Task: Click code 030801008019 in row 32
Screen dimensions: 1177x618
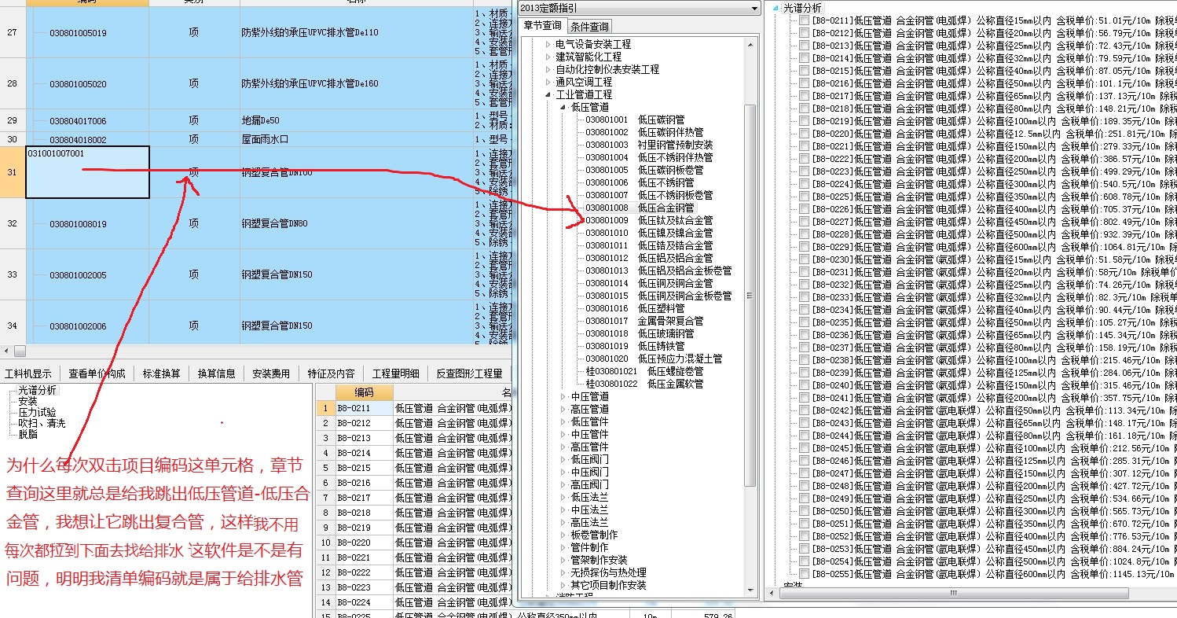Action: [x=78, y=224]
